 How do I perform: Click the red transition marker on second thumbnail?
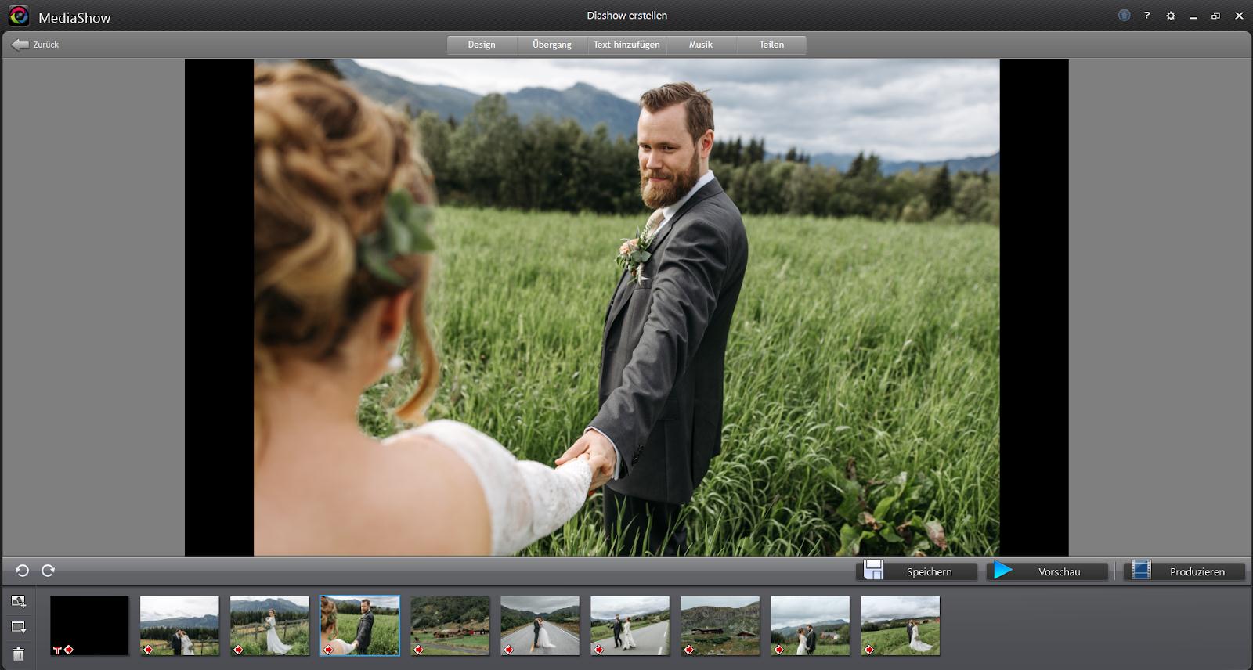tap(148, 650)
